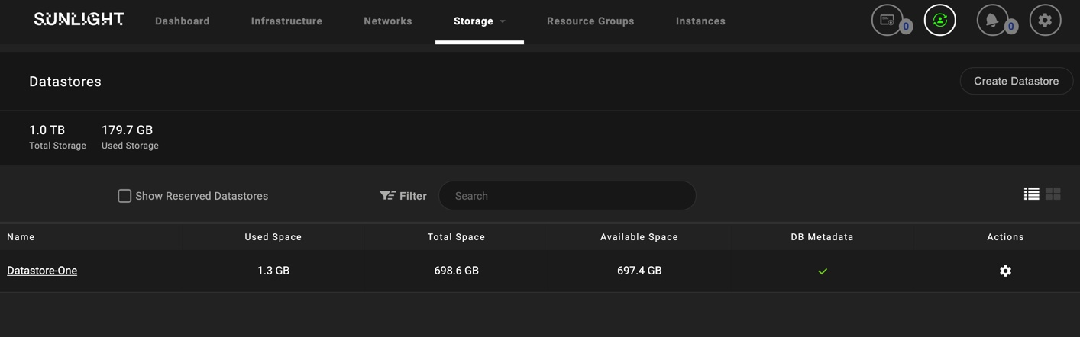Navigate to Resource Groups tab
The height and width of the screenshot is (337, 1080).
point(590,21)
